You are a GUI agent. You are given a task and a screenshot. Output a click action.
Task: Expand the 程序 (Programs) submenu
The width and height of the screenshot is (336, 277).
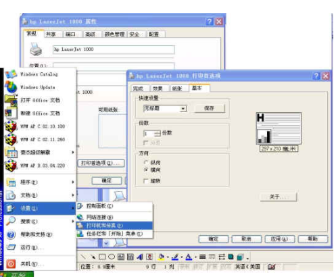(x=40, y=182)
